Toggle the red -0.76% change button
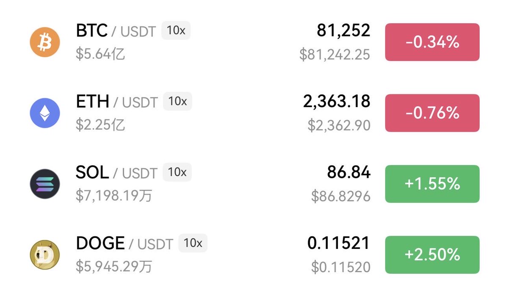The height and width of the screenshot is (295, 508). click(x=432, y=113)
